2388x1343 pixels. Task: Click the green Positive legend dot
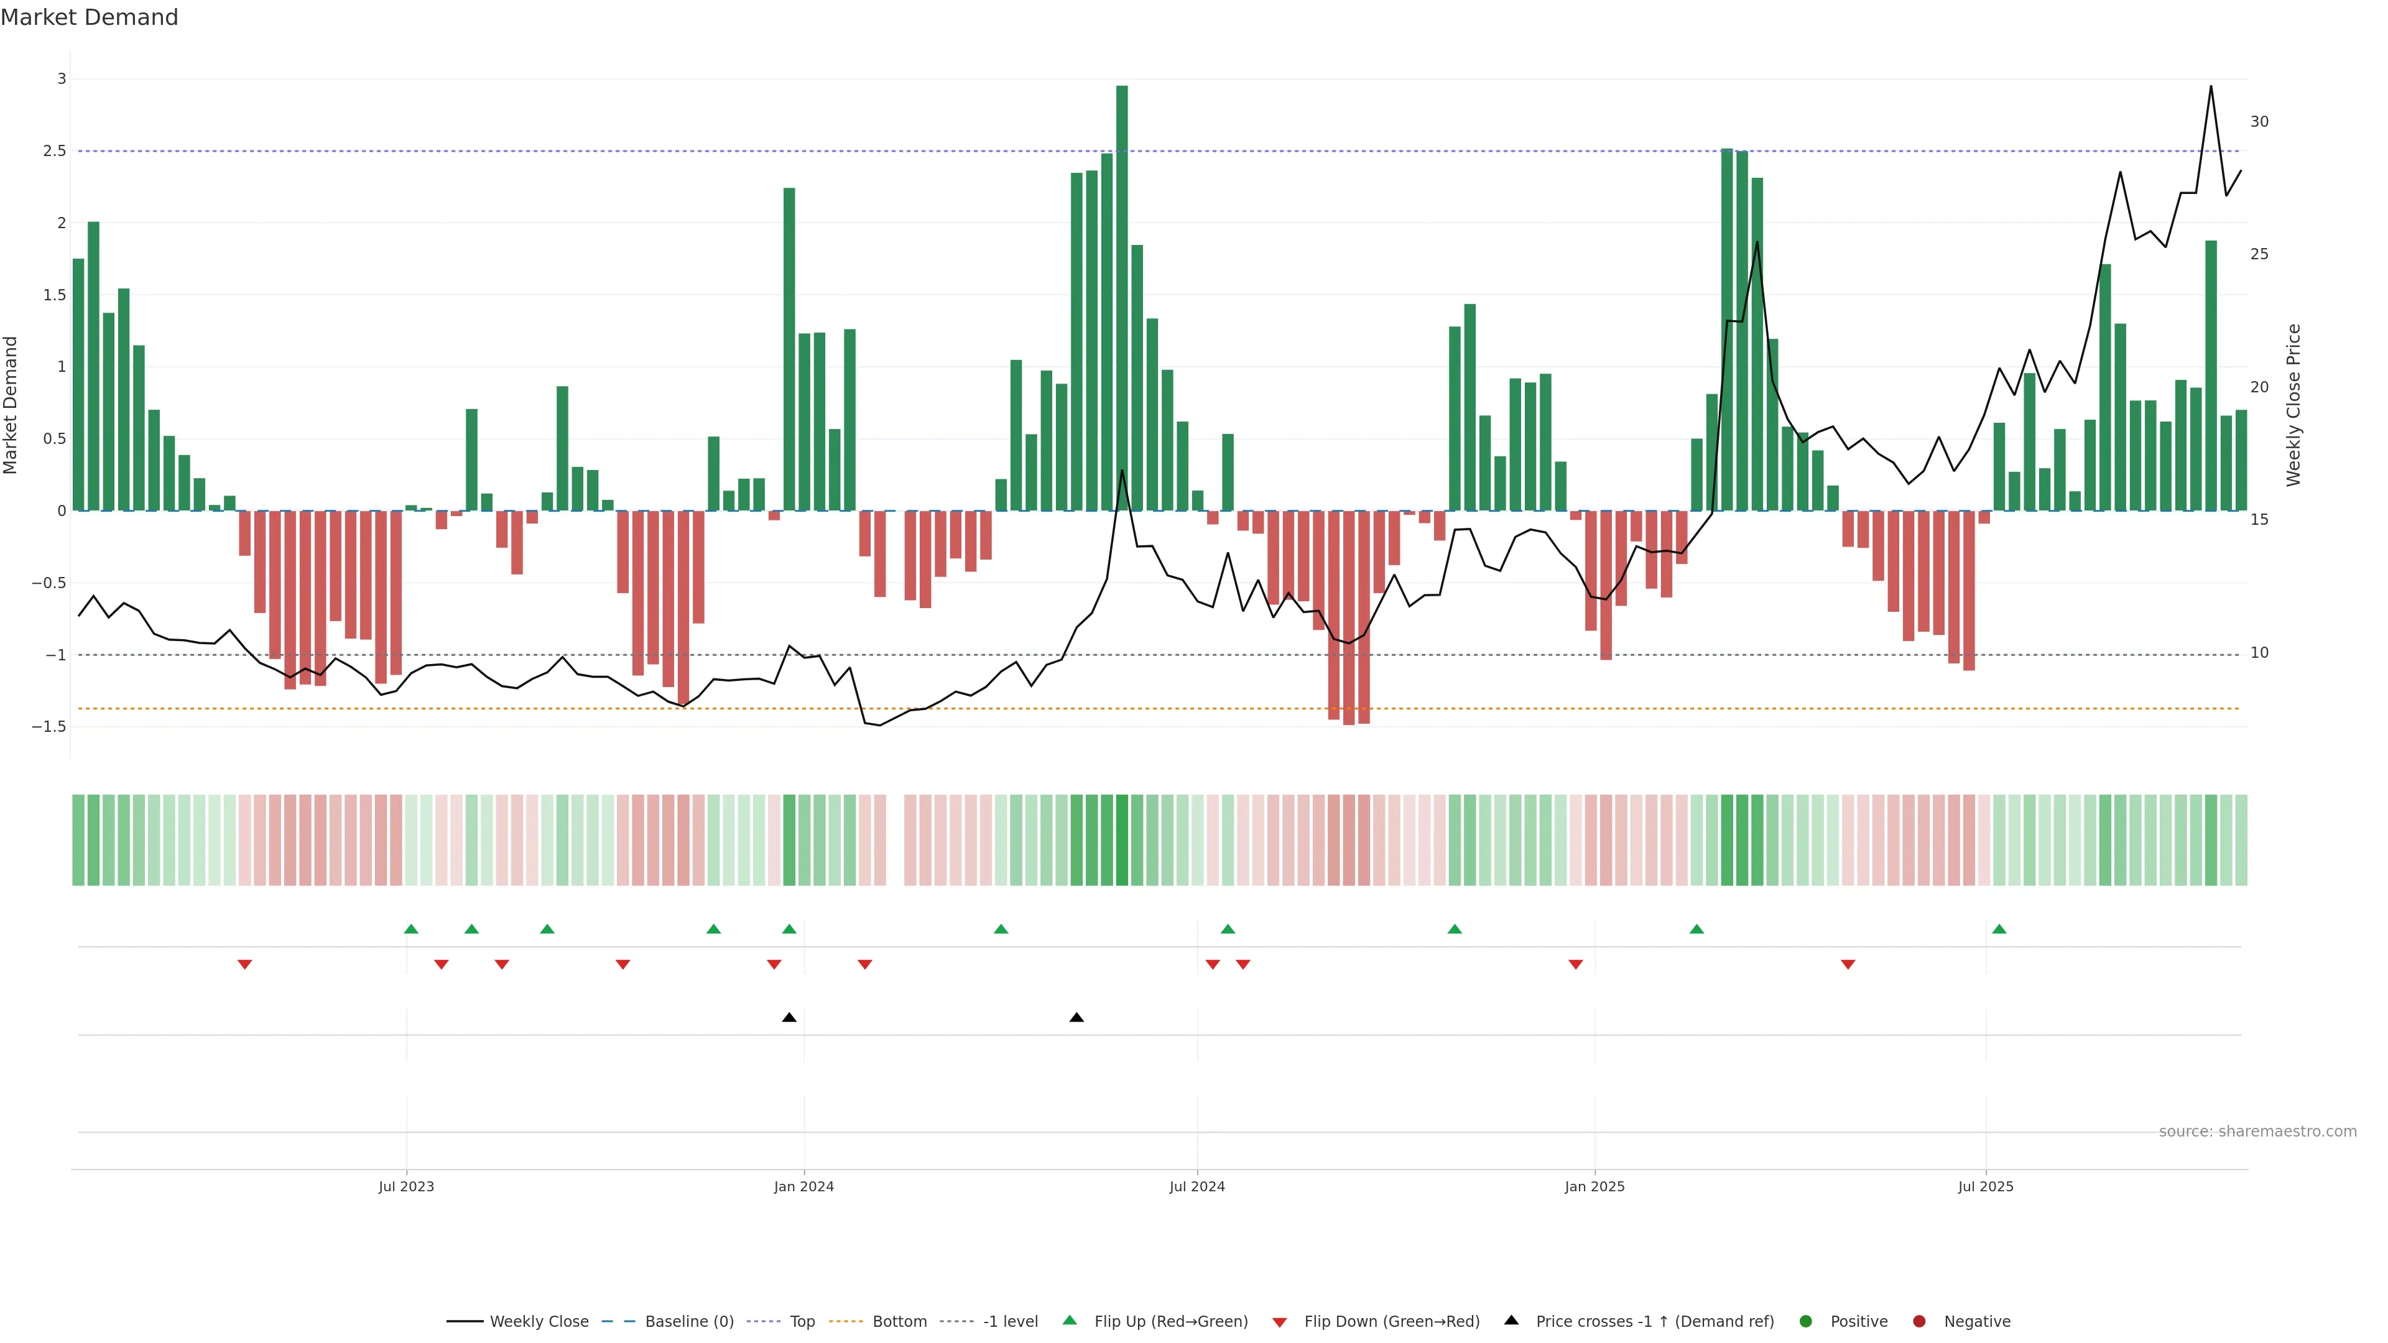click(x=1805, y=1321)
